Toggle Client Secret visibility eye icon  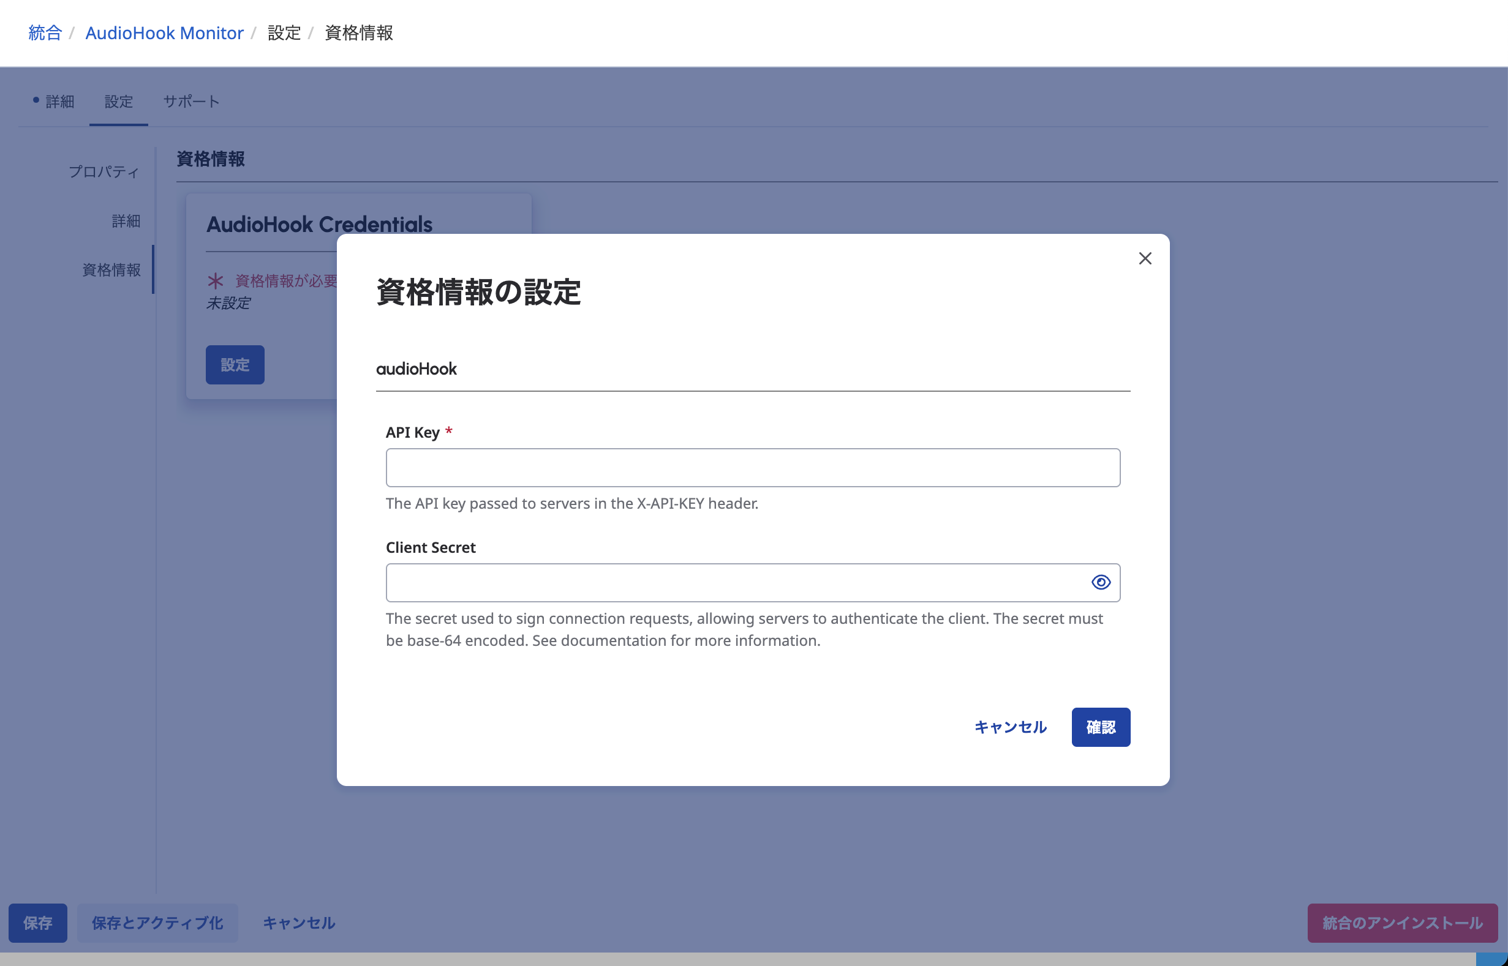pyautogui.click(x=1101, y=582)
